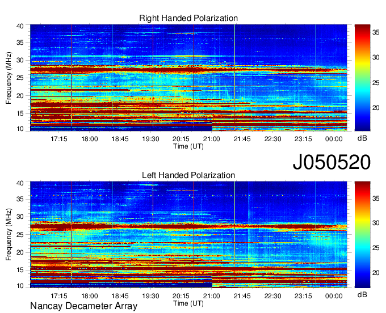Screen dimensions: 386x313
Task: Click the dB label under the left-handed colorbar
Action: (362, 295)
